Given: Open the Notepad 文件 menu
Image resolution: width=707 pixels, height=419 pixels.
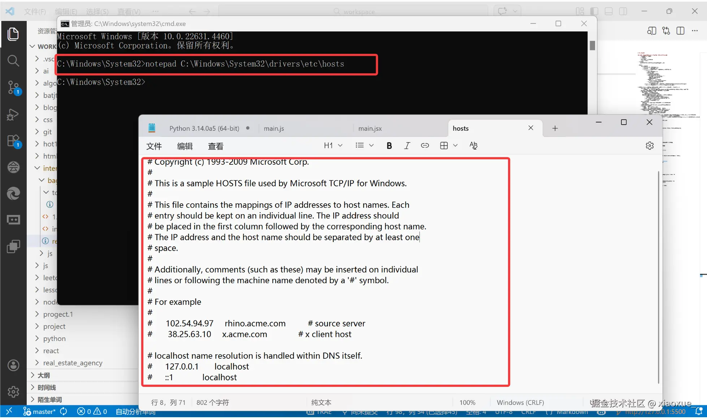Looking at the screenshot, I should [154, 146].
